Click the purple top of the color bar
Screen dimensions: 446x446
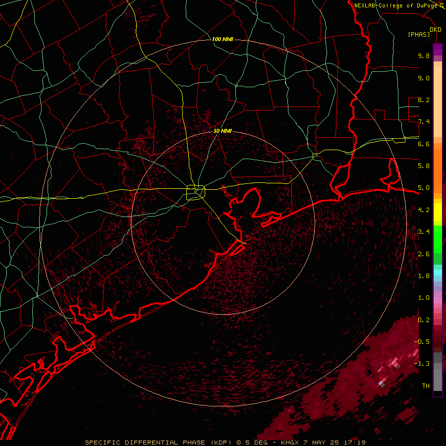(x=438, y=50)
